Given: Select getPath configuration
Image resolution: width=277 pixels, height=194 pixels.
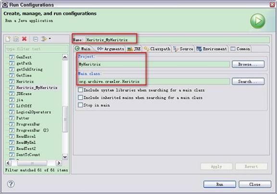Looking at the screenshot, I should click(x=24, y=63).
